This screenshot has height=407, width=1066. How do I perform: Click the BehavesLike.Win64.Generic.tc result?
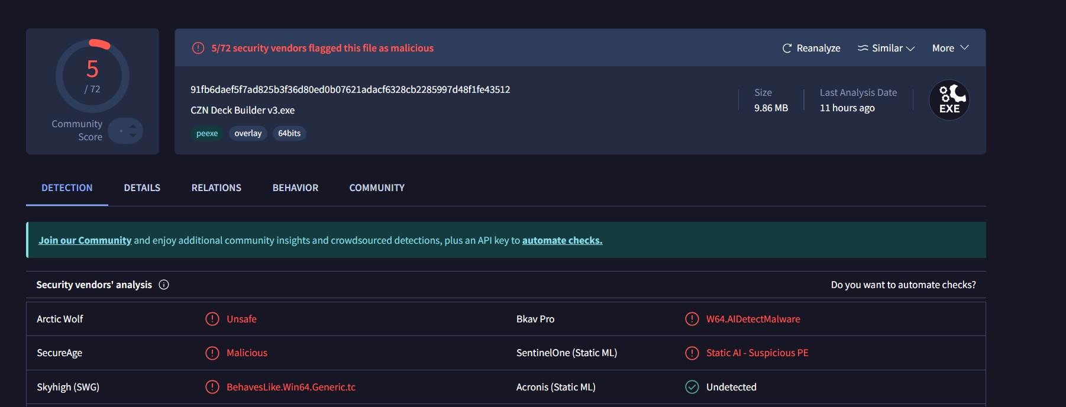point(291,387)
